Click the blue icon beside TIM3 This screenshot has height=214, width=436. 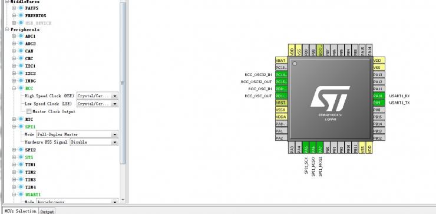click(21, 179)
